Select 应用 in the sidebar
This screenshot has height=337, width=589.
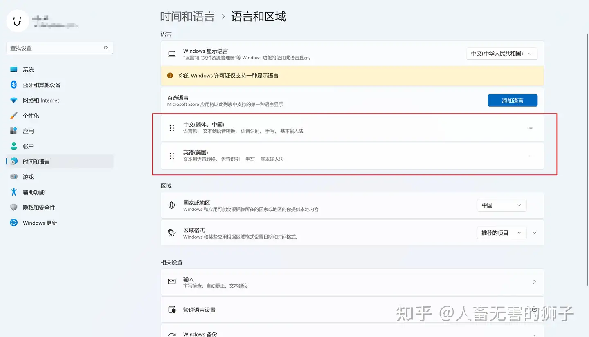click(60, 131)
